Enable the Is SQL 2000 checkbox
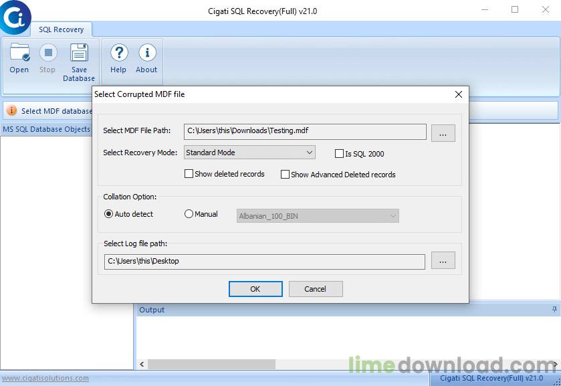This screenshot has width=561, height=386. [x=339, y=154]
